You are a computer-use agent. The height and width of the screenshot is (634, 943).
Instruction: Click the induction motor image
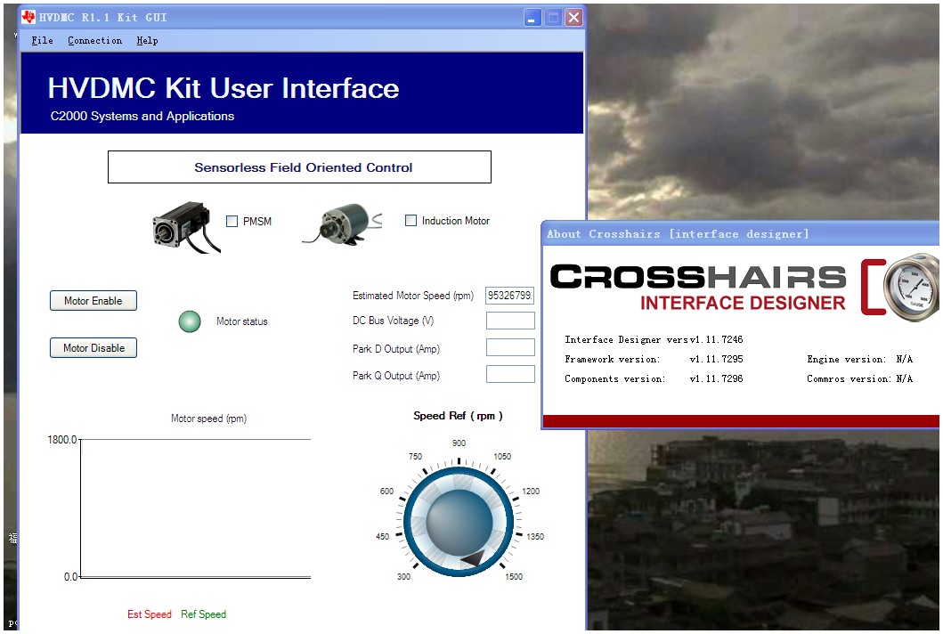click(x=342, y=224)
